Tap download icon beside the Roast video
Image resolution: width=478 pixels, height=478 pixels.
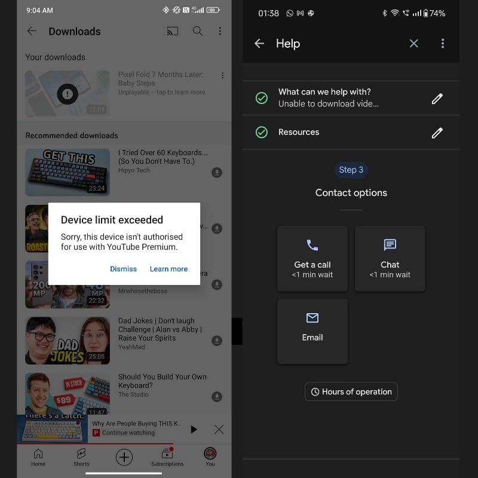[x=217, y=228]
